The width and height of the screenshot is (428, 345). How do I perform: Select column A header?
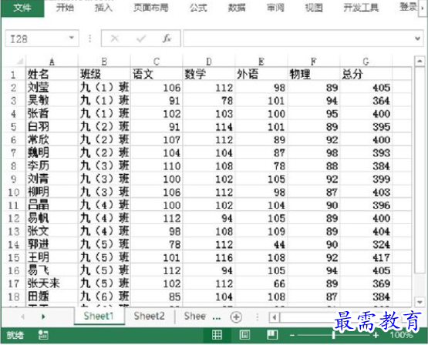coord(52,62)
